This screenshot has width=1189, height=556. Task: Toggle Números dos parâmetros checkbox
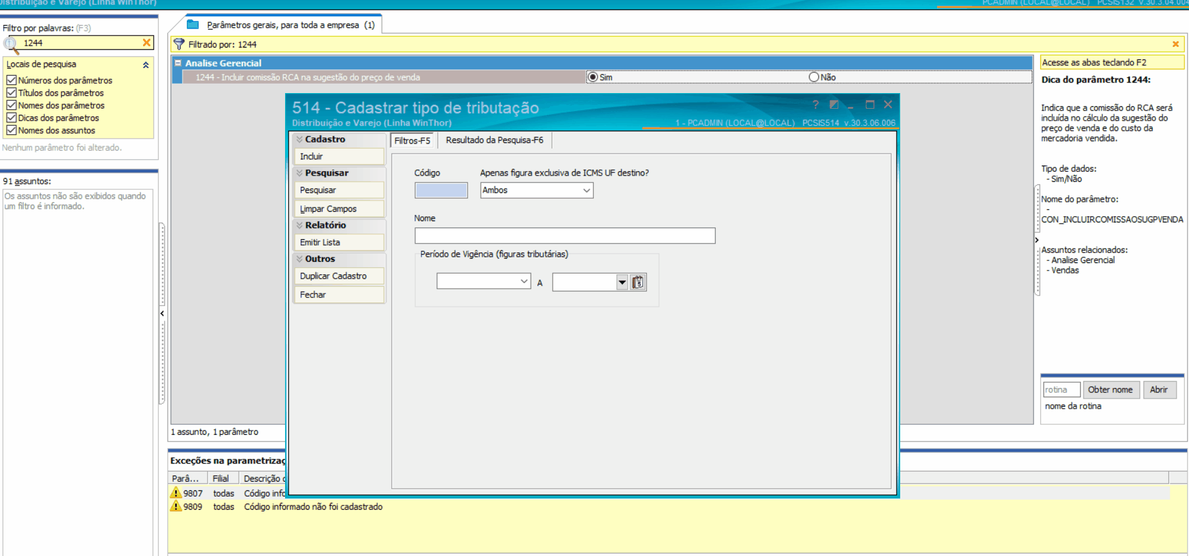click(x=11, y=80)
